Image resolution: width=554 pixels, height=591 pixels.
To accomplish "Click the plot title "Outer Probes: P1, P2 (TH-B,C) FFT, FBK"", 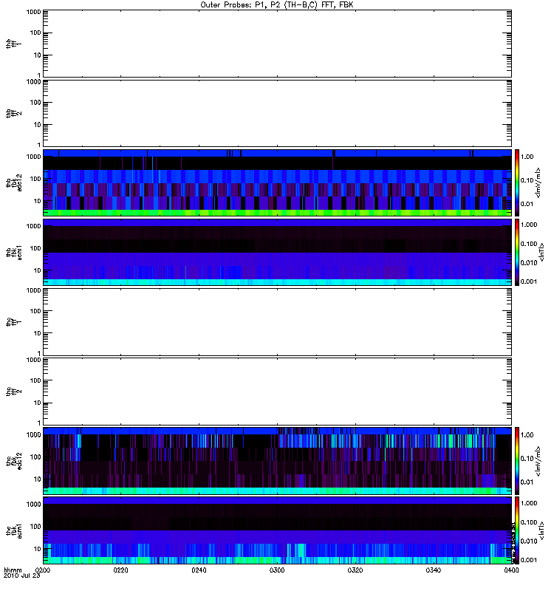I will tap(276, 5).
